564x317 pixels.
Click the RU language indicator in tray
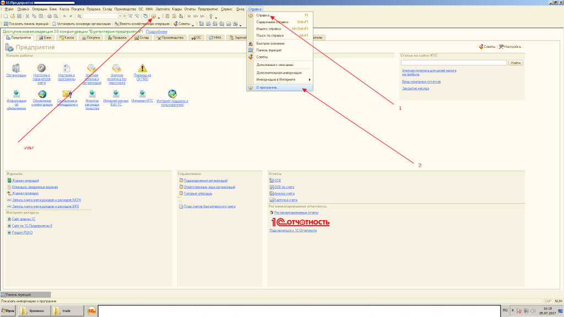(x=505, y=310)
